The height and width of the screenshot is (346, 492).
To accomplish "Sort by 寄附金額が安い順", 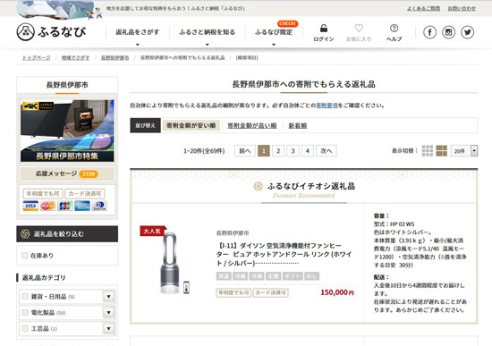I will click(191, 125).
